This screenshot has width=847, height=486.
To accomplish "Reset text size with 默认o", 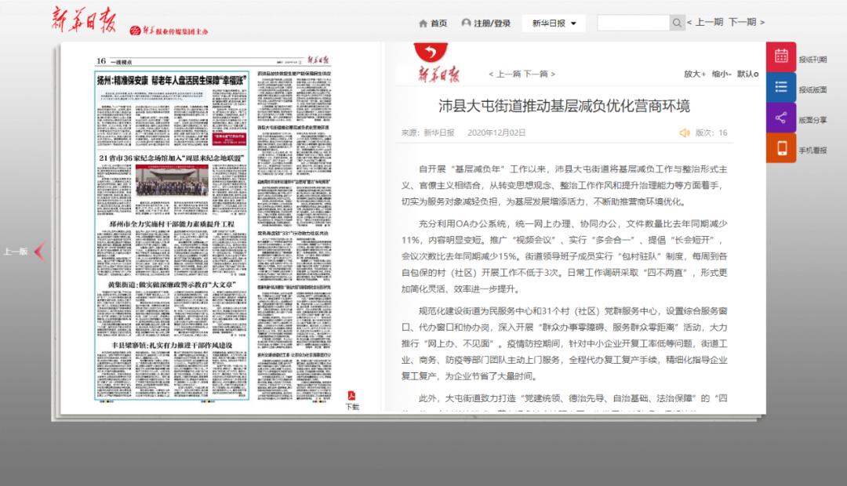I will [x=747, y=74].
